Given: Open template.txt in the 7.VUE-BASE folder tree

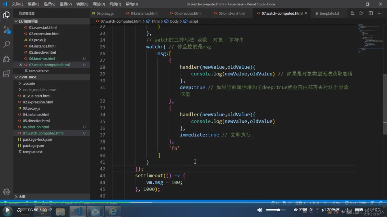Looking at the screenshot, I should coord(52,152).
